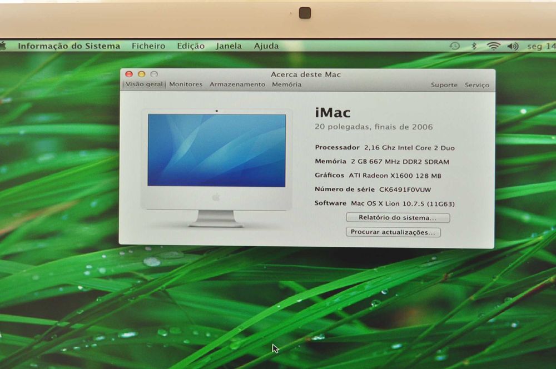Open the Serviço link
Screen dimensions: 556x369
(x=477, y=85)
